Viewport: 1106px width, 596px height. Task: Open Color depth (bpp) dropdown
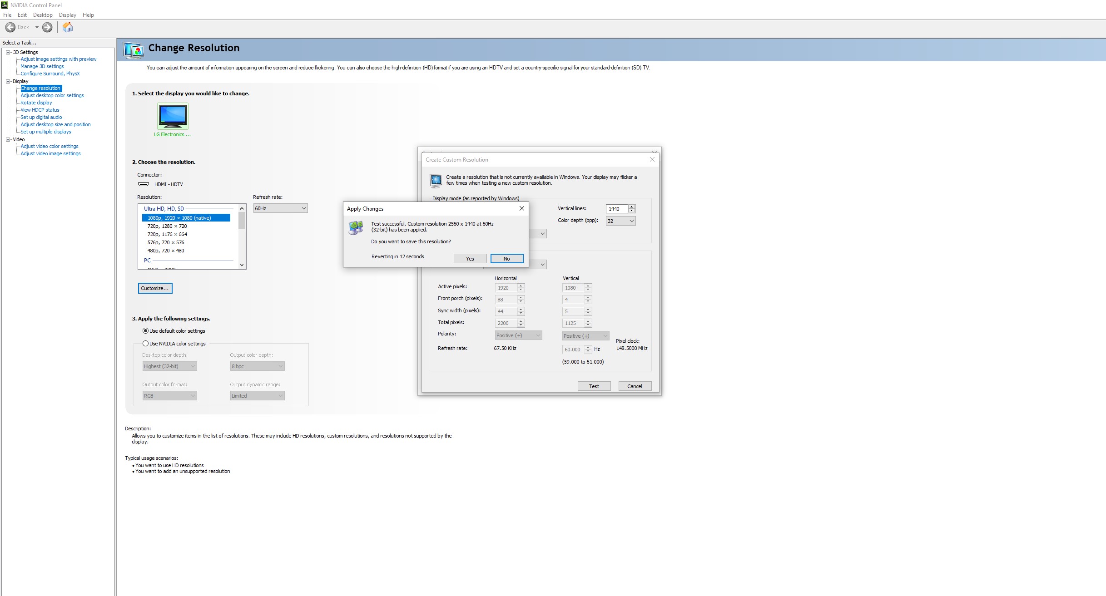click(x=620, y=221)
